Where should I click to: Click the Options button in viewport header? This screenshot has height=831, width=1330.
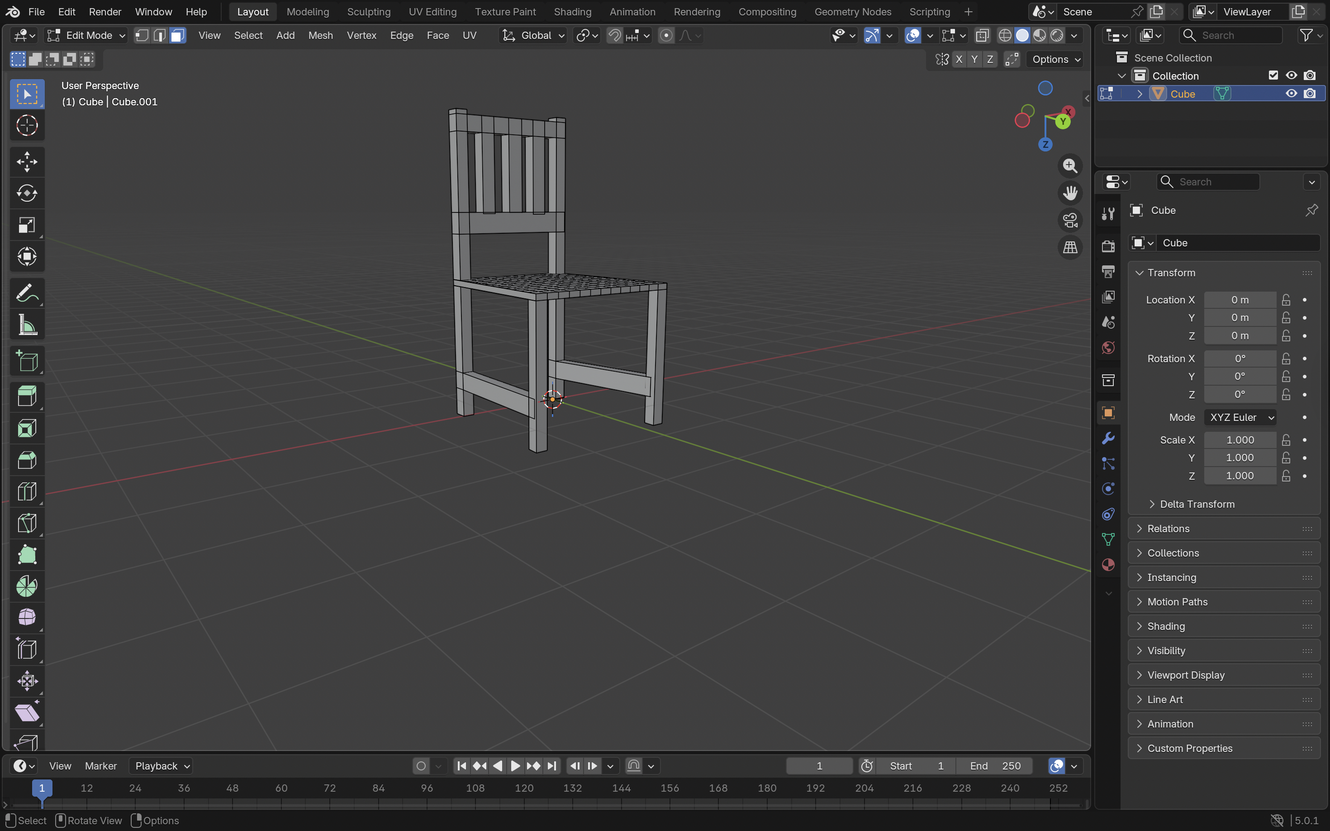pyautogui.click(x=1055, y=59)
